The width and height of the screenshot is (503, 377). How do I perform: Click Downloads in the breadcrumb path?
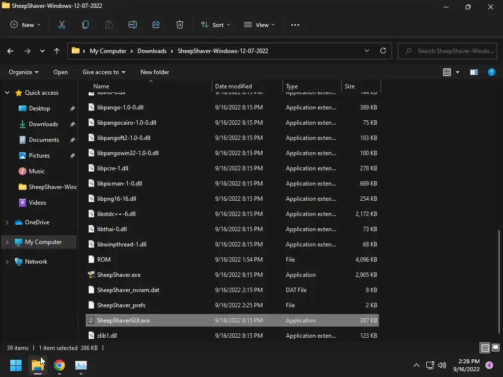[x=152, y=51]
